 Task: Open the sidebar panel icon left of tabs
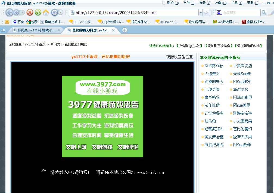point(3,30)
